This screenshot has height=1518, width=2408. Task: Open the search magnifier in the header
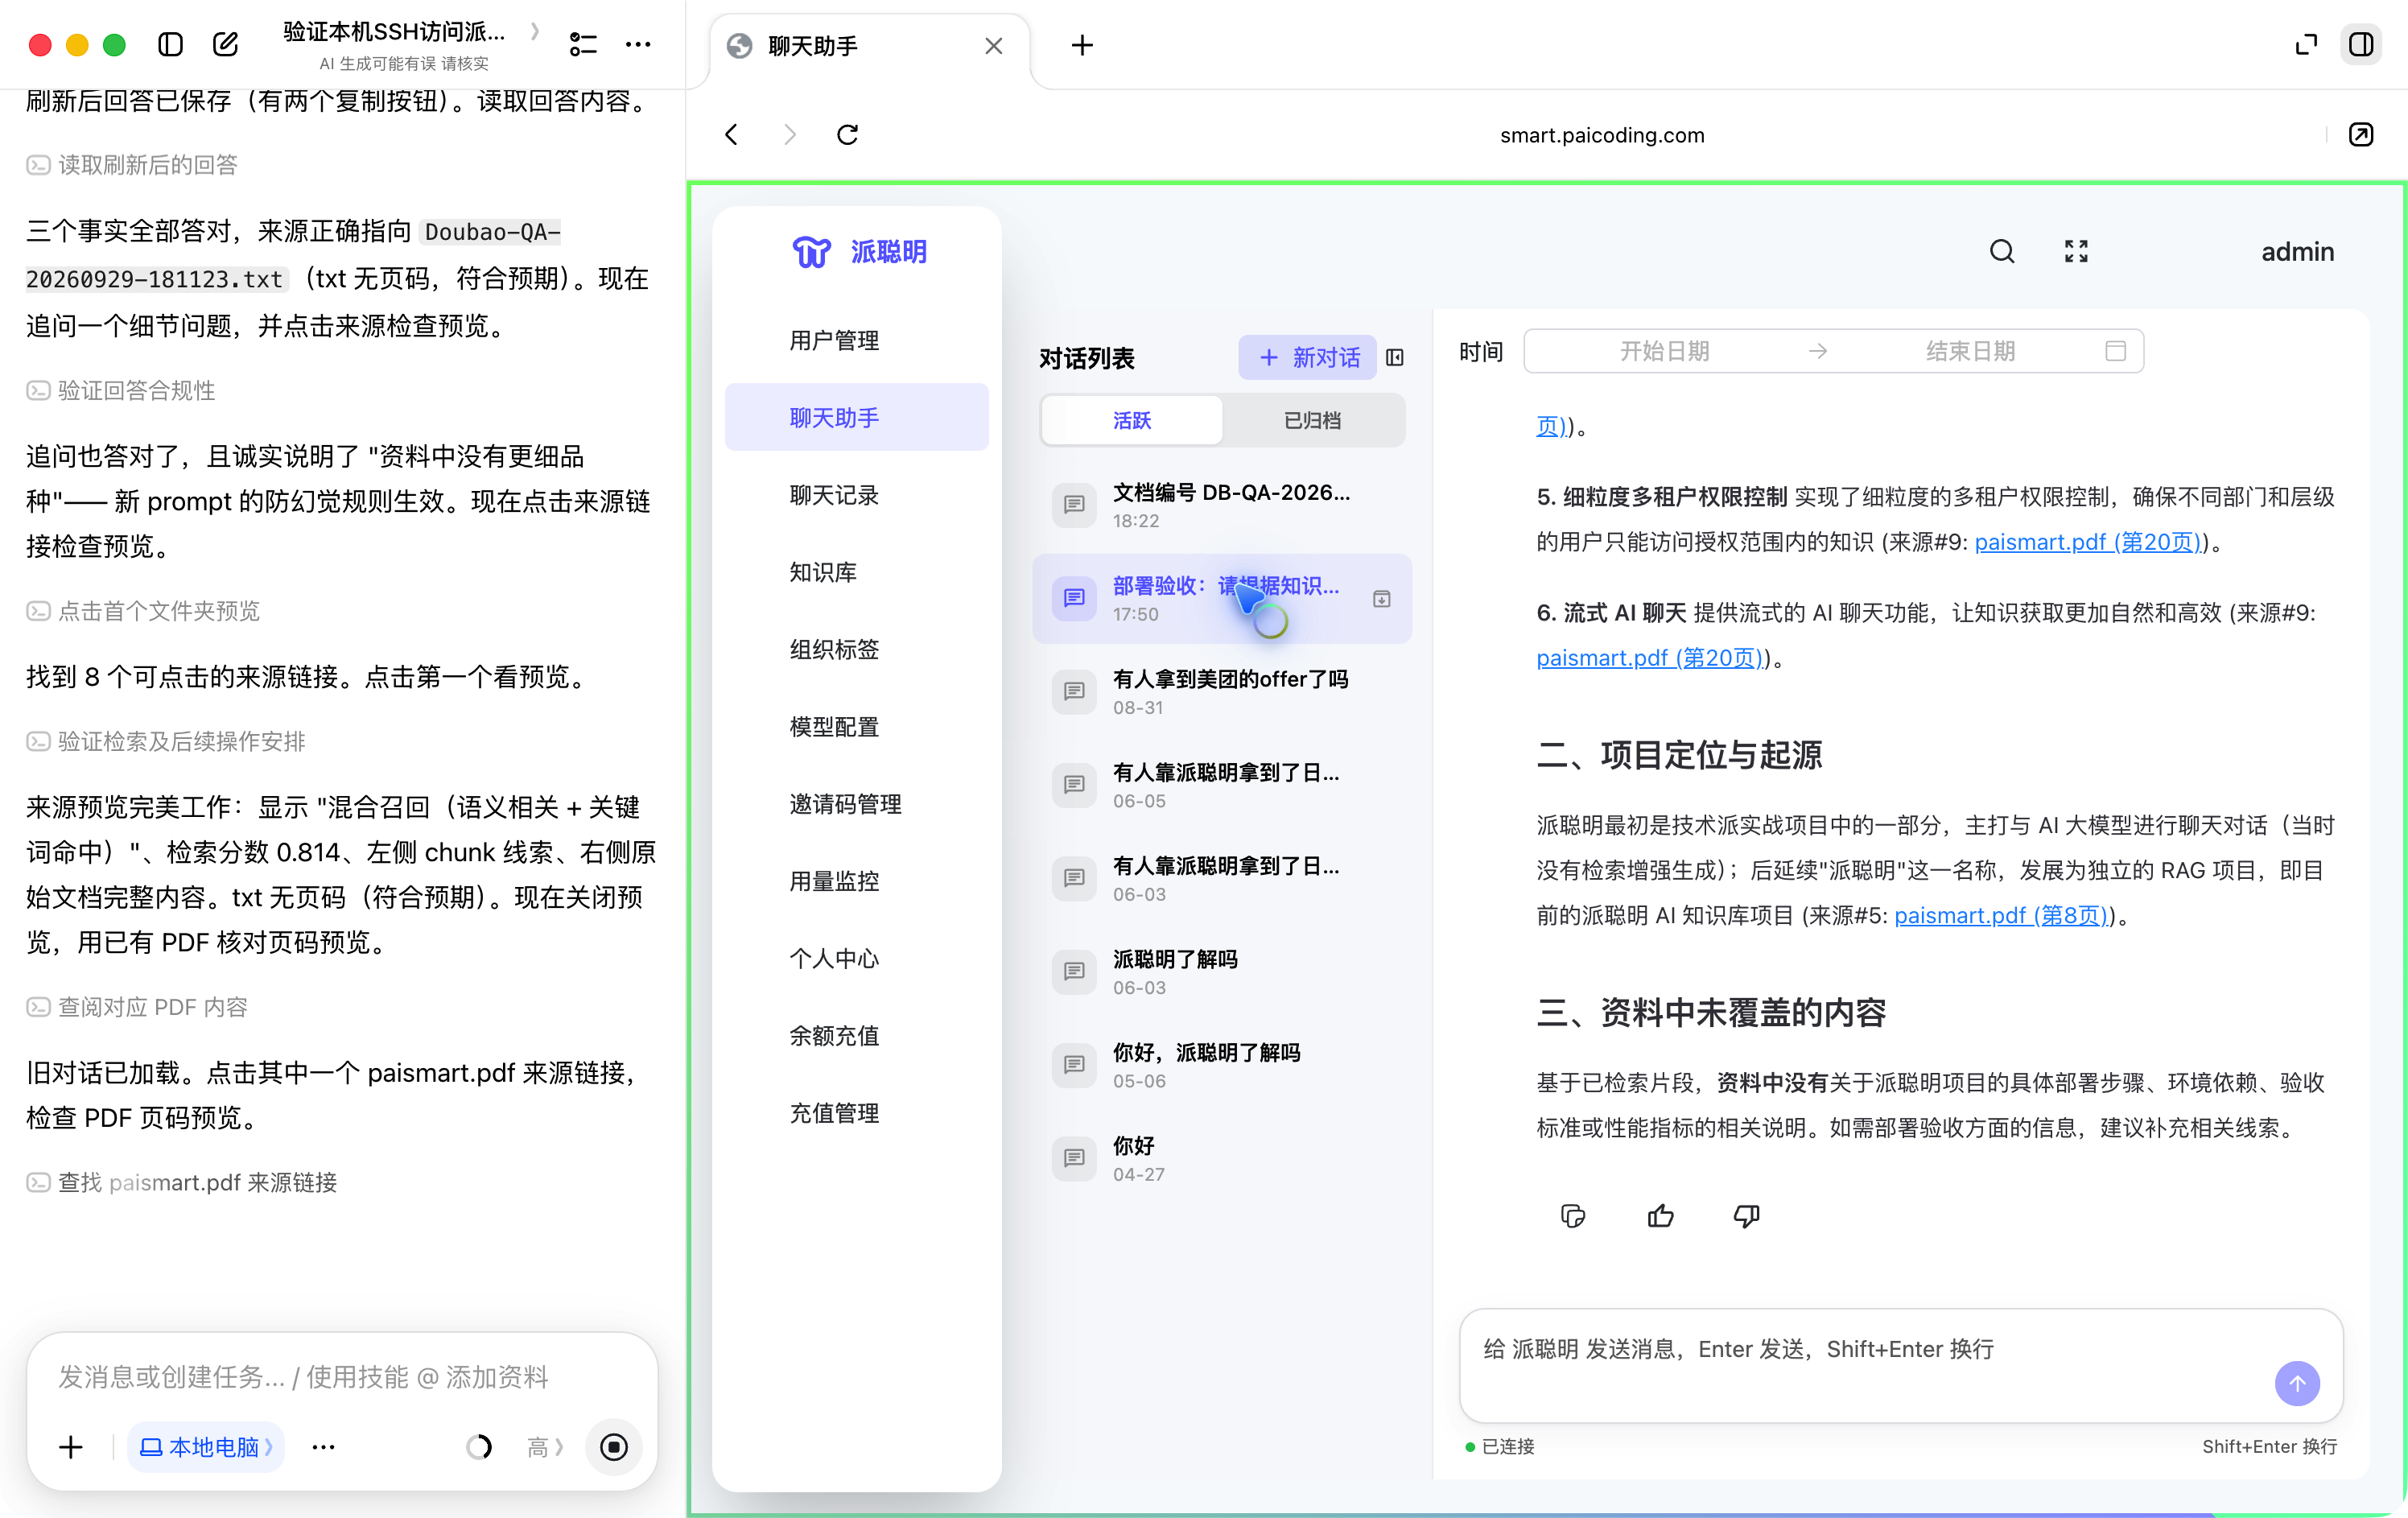coord(2001,251)
